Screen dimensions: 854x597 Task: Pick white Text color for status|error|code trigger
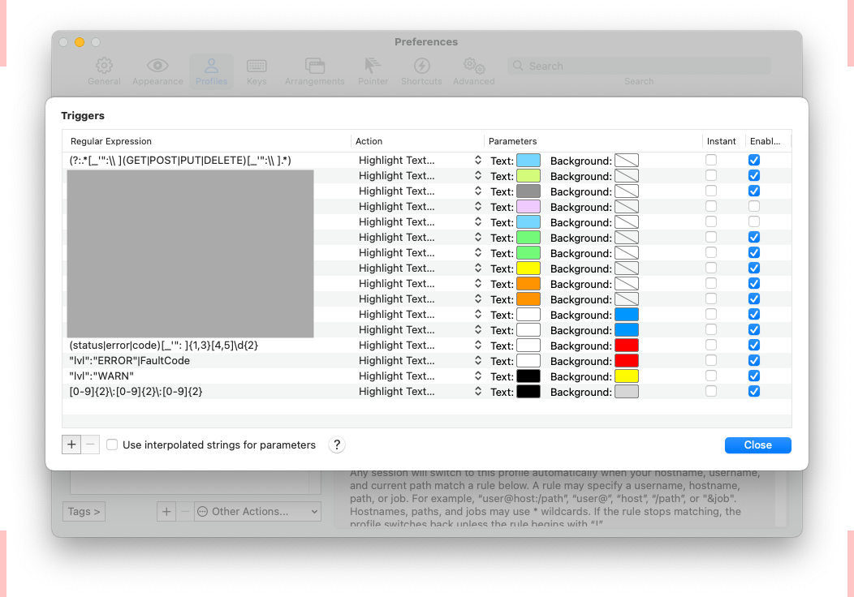pos(528,346)
